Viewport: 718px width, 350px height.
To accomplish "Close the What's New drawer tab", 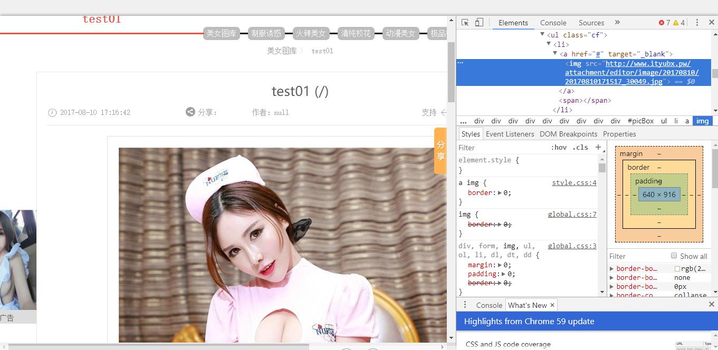I will pyautogui.click(x=552, y=305).
